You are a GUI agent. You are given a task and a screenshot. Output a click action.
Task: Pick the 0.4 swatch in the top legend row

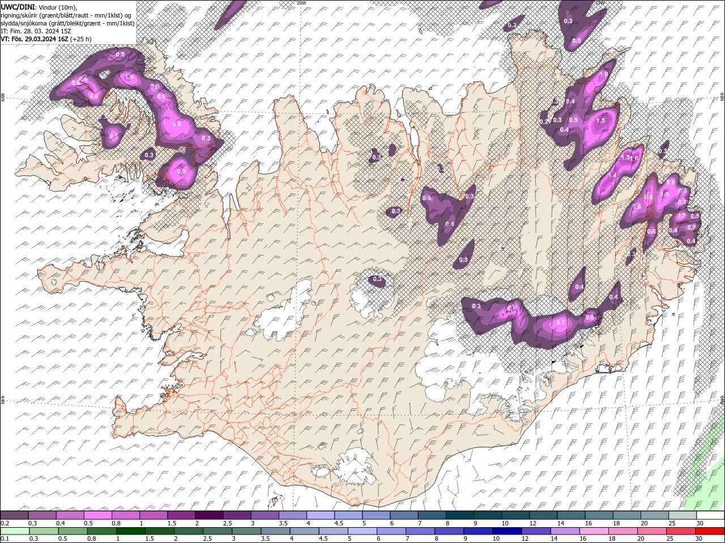coord(70,515)
